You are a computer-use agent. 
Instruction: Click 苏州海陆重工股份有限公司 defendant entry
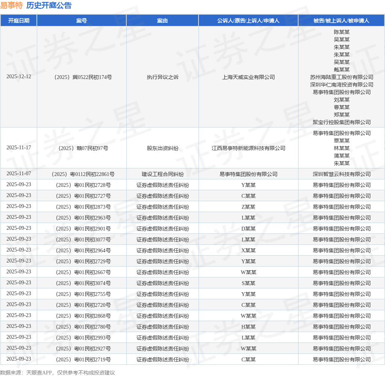point(341,77)
